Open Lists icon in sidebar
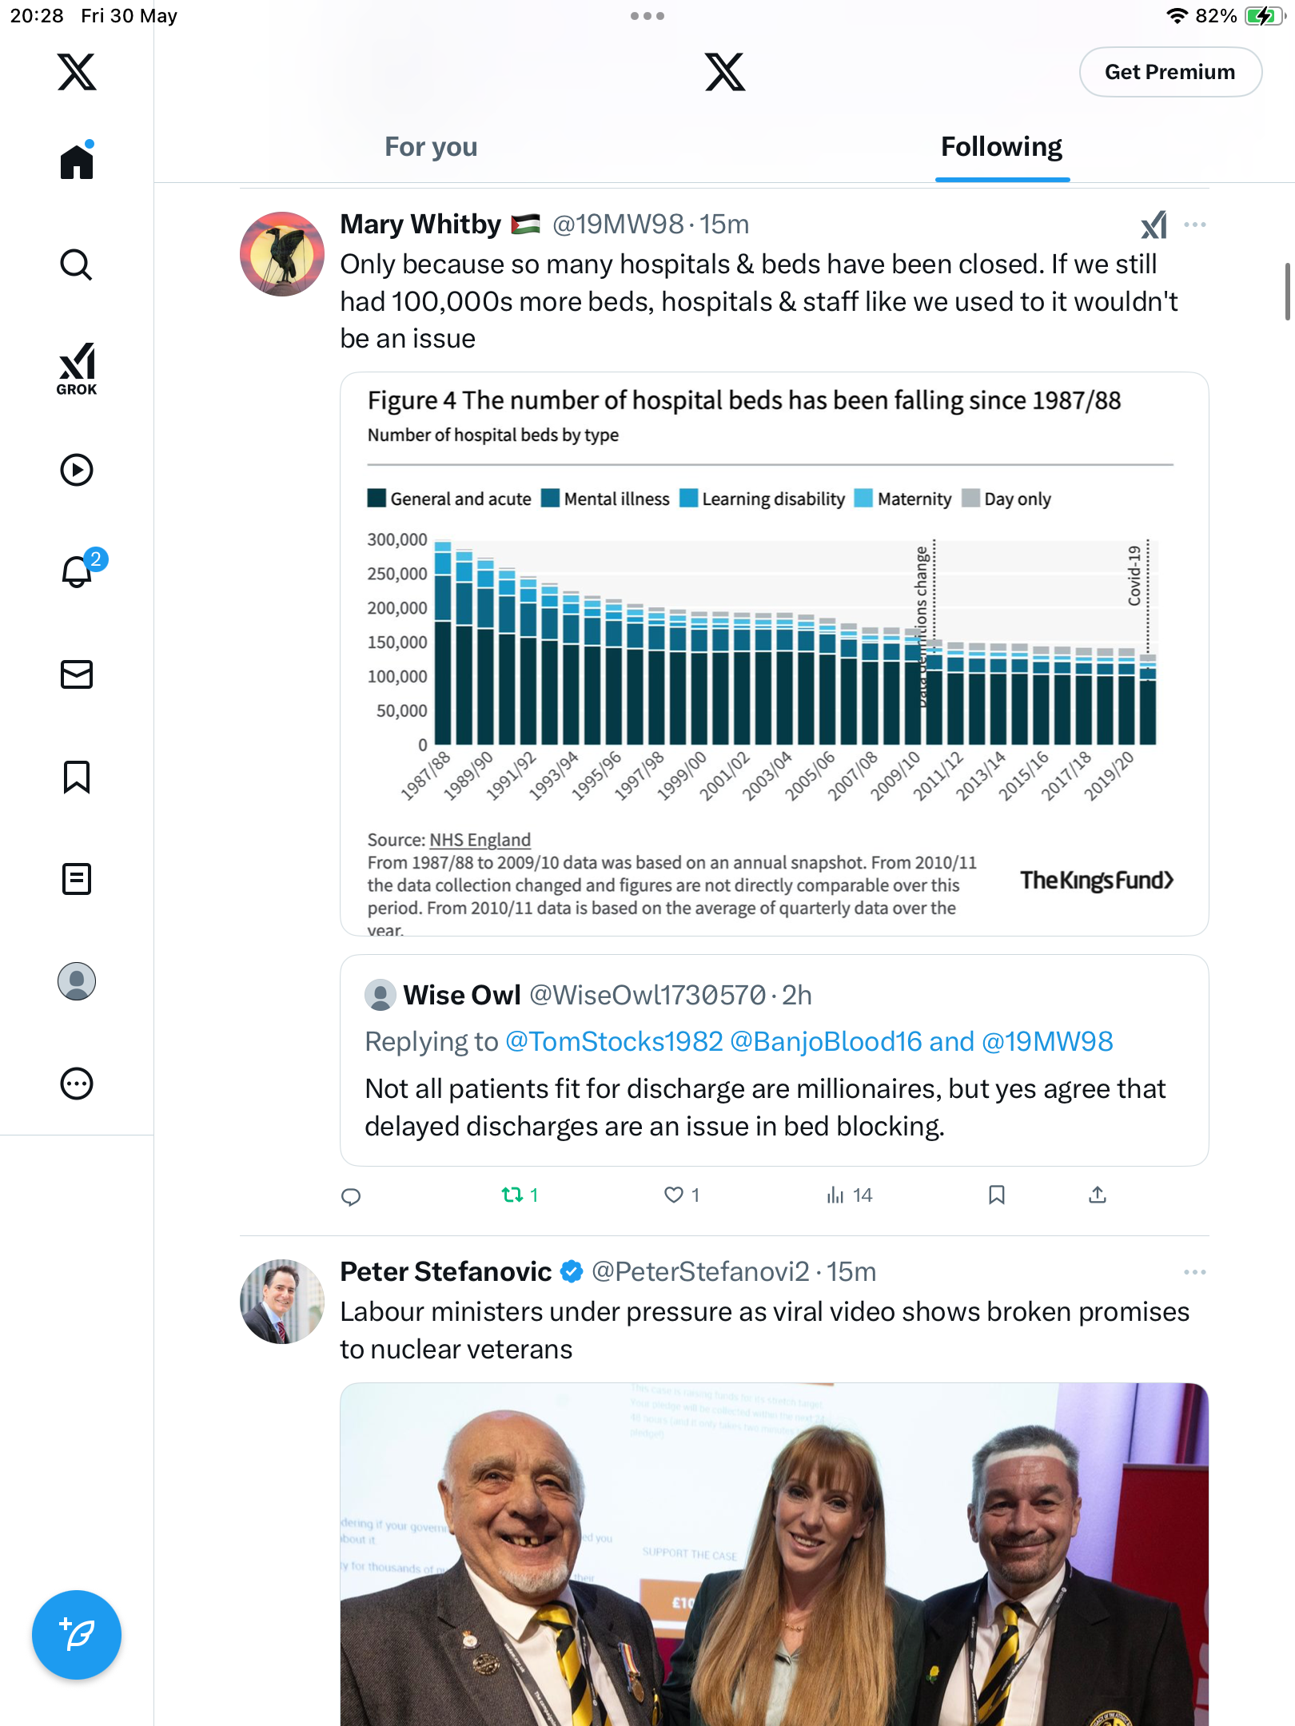This screenshot has height=1726, width=1295. (x=77, y=879)
